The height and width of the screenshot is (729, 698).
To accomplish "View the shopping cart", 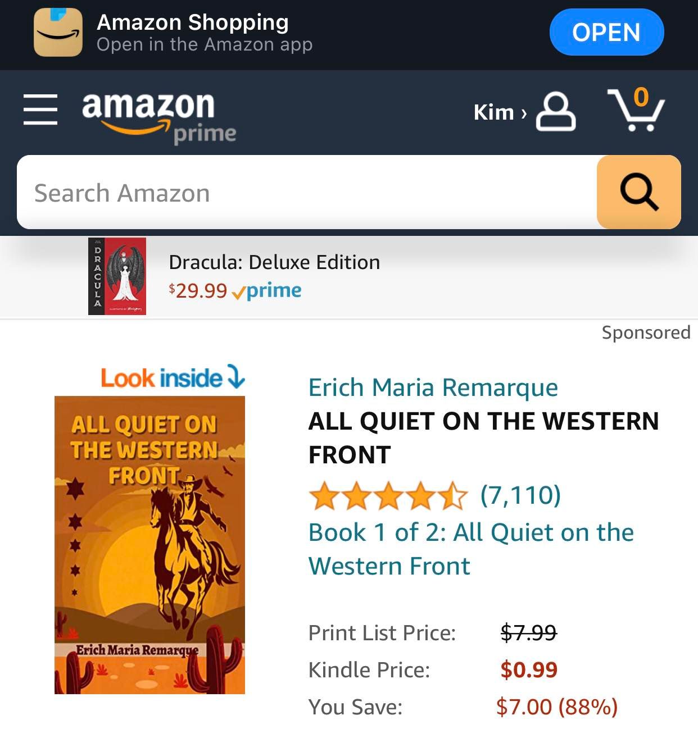I will [x=636, y=110].
